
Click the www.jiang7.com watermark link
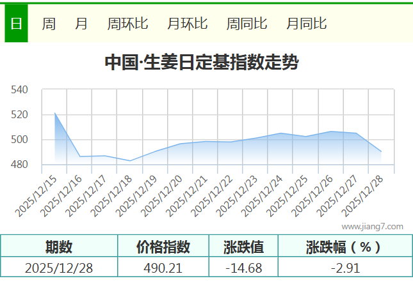click(372, 226)
